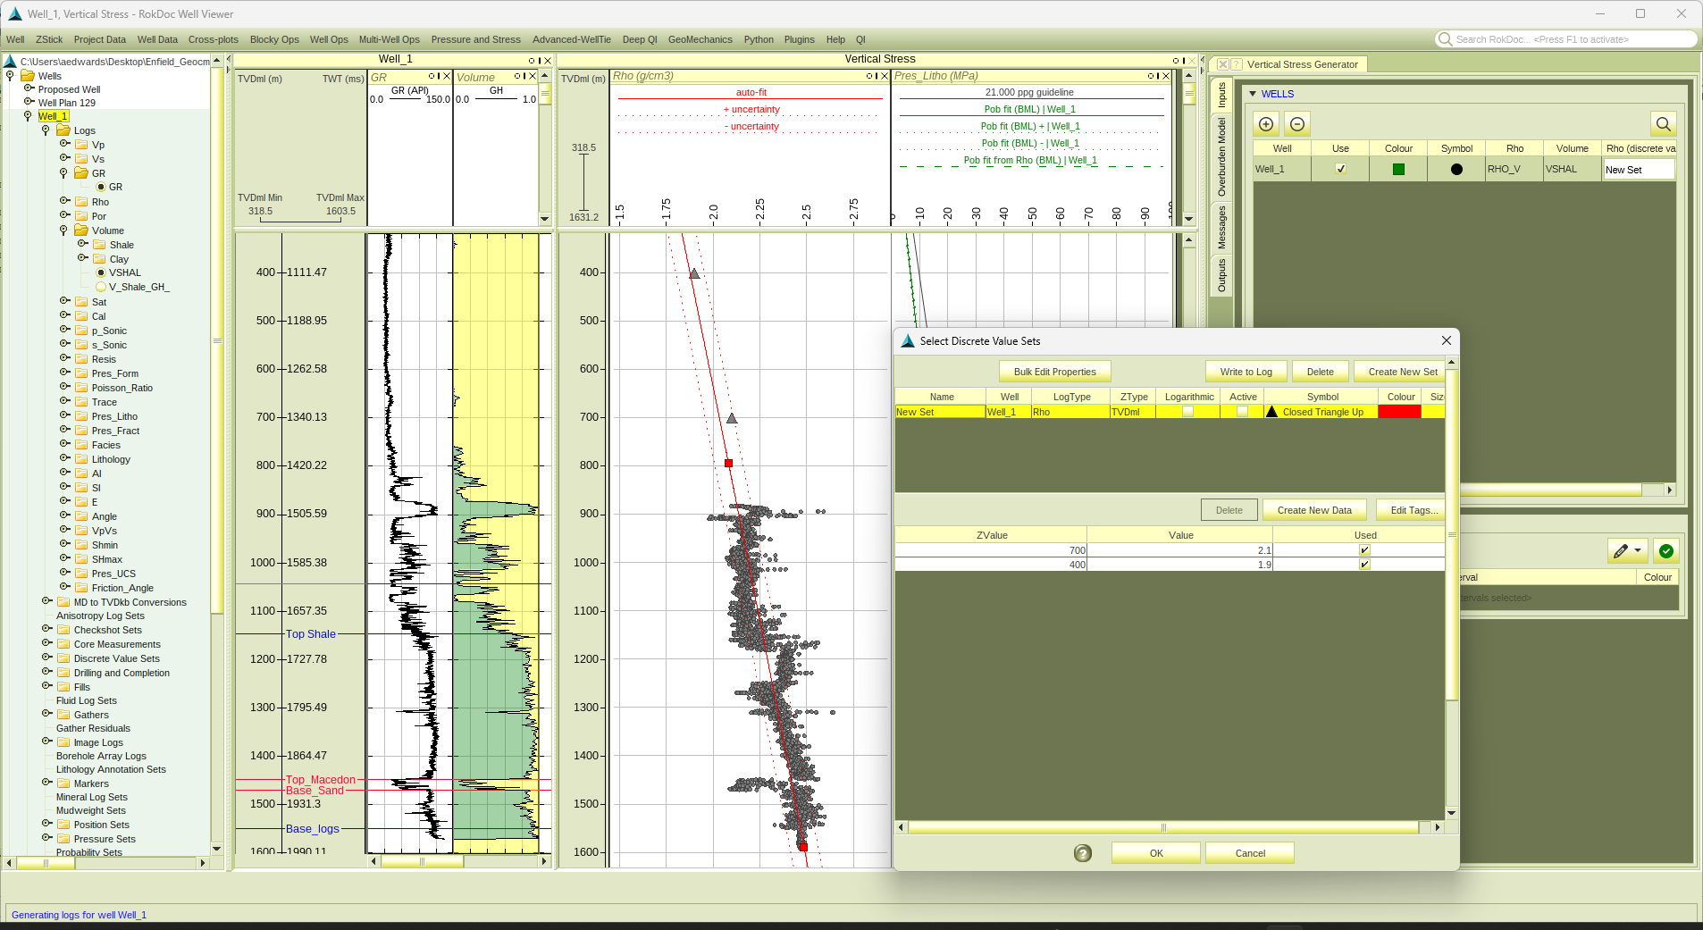Close the Volume track with its X
The image size is (1703, 930).
pyautogui.click(x=533, y=77)
